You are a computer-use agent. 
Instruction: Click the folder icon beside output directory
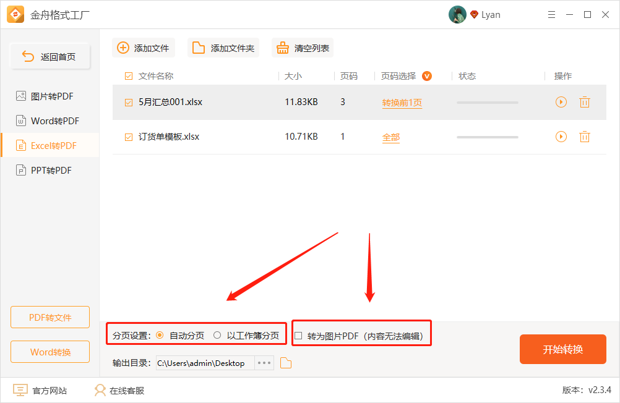(x=285, y=363)
